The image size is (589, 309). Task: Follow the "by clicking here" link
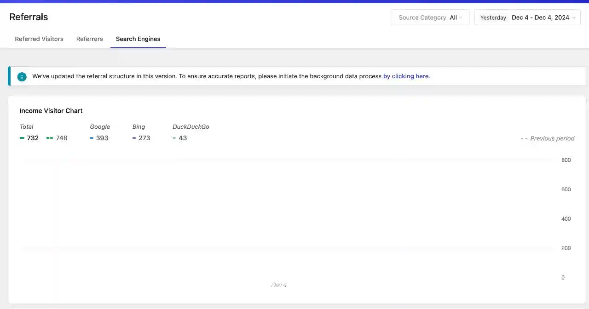pyautogui.click(x=406, y=76)
